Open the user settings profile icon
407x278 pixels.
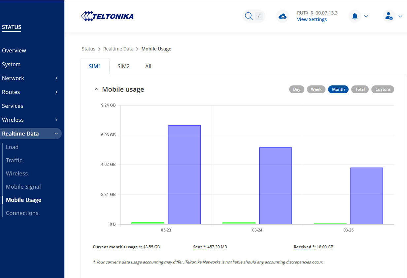point(389,16)
